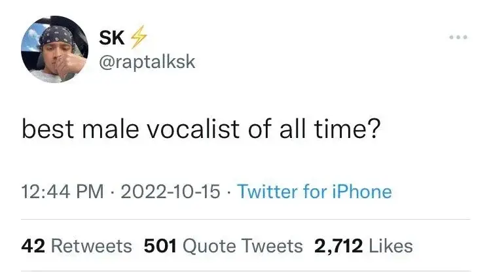This screenshot has width=491, height=274.
Task: Click the bold number 2,712
Action: pos(338,246)
